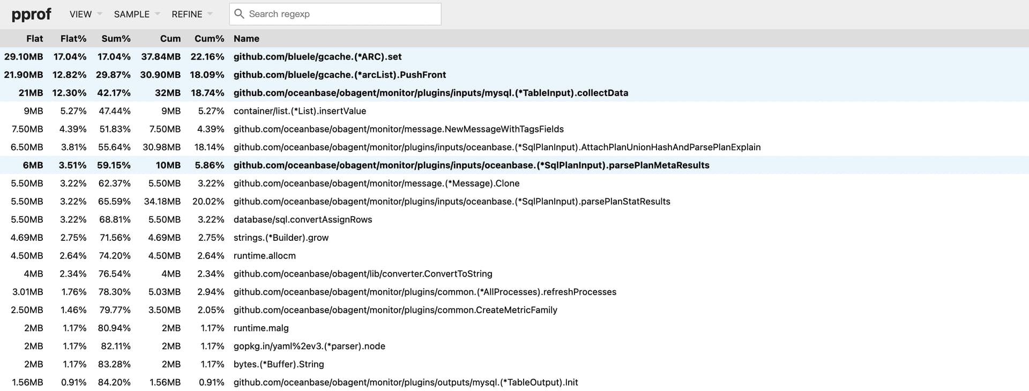Select AttachPlanUnionHashAndParsePlanExplain row
This screenshot has width=1029, height=391.
[x=514, y=147]
